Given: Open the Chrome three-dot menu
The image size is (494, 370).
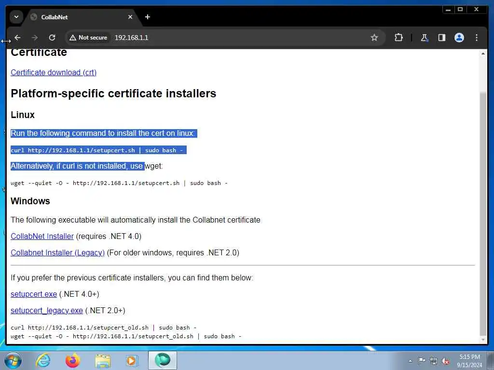Looking at the screenshot, I should pyautogui.click(x=476, y=38).
